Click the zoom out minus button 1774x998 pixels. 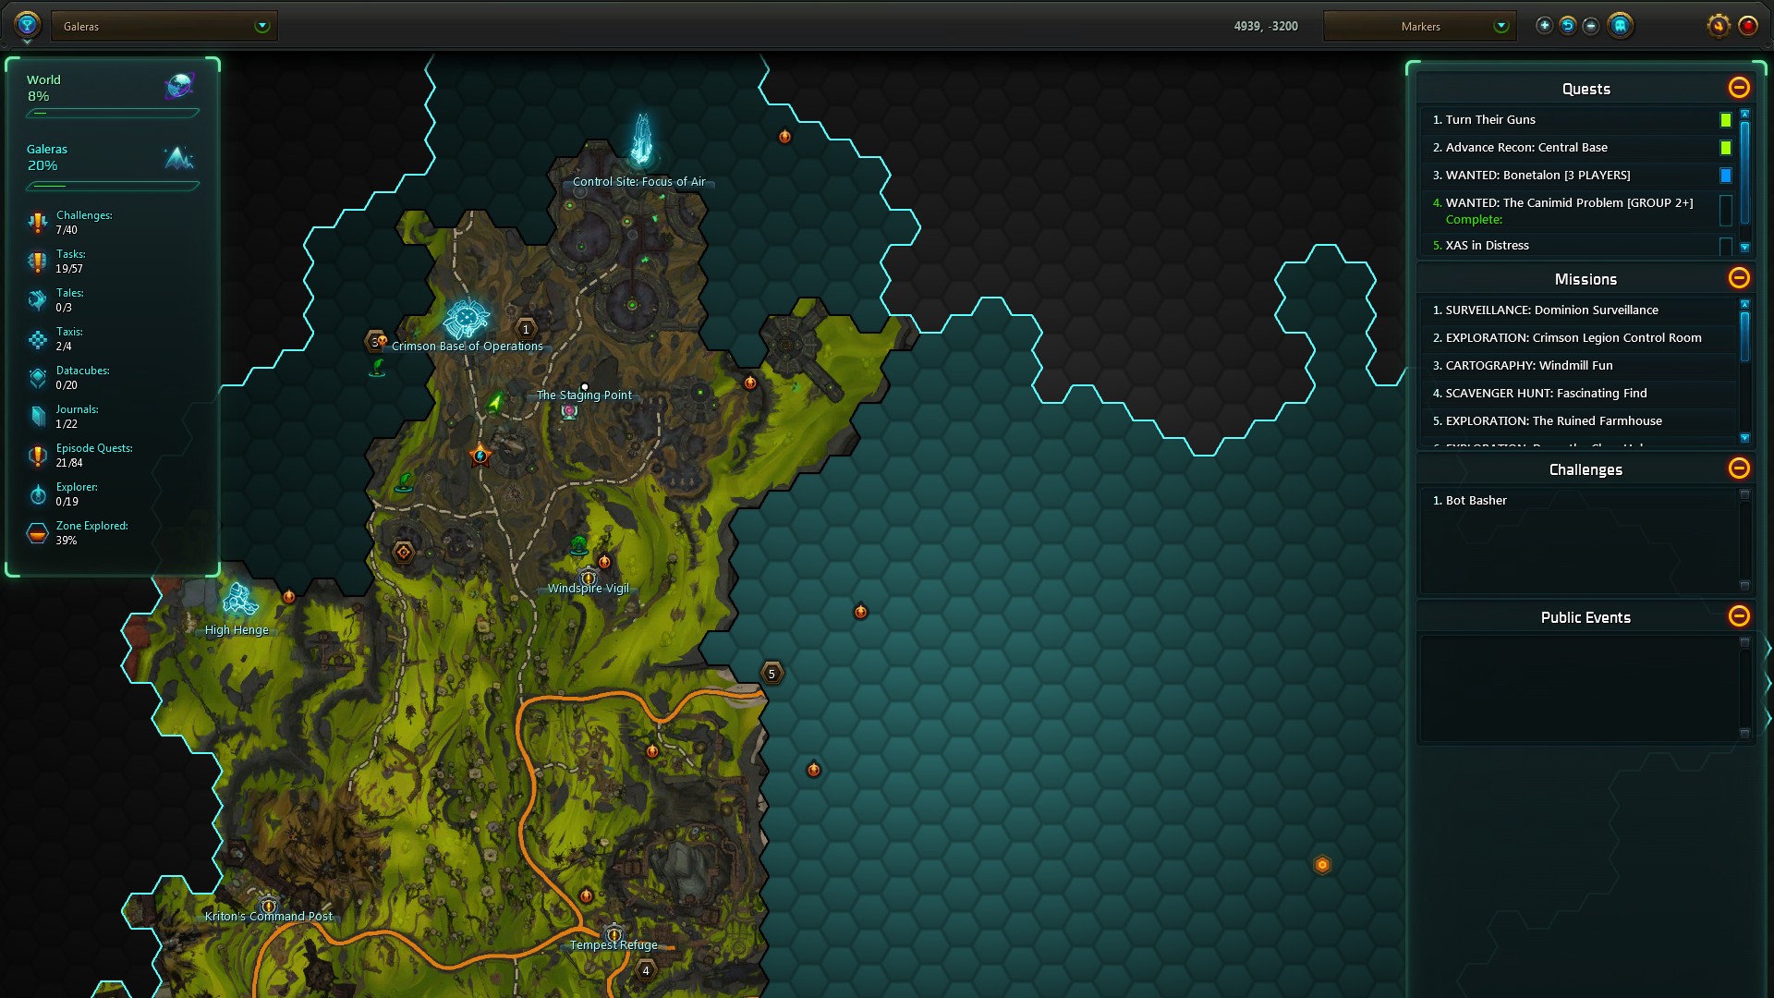[x=1591, y=26]
